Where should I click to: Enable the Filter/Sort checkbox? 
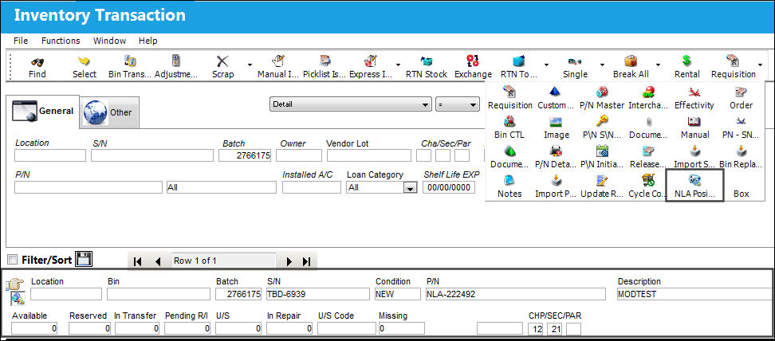coord(13,260)
